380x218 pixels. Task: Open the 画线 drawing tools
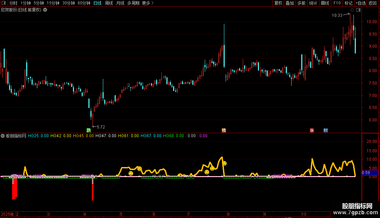325,3
